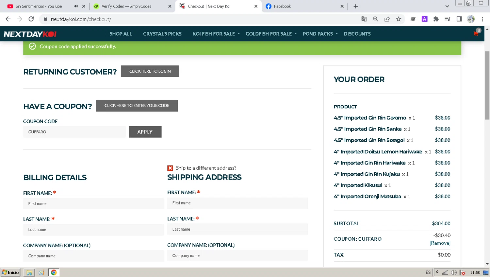Toggle Ship to a different address checkbox
This screenshot has height=277, width=490.
click(170, 168)
